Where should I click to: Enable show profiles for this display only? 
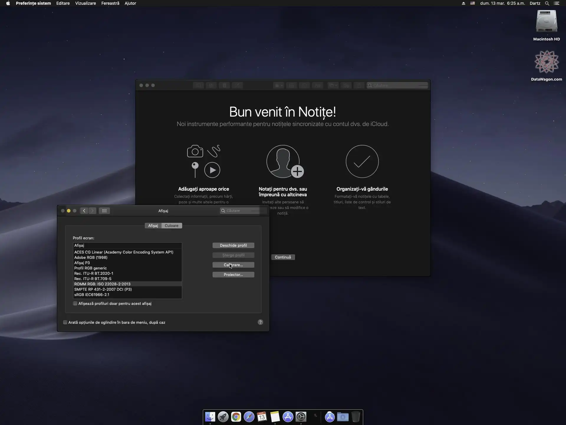tap(75, 303)
